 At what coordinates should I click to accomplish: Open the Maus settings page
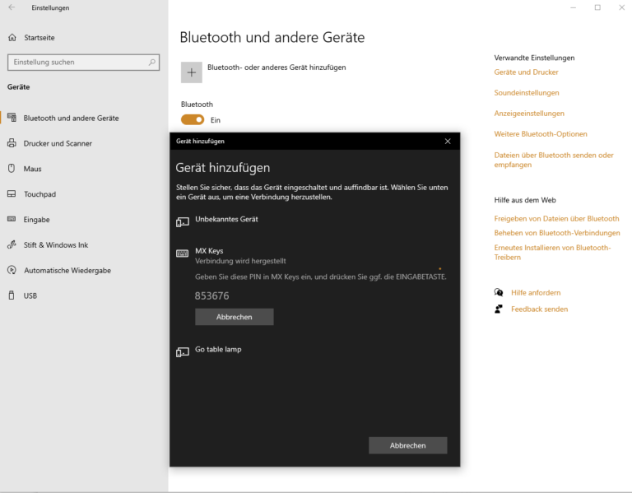pyautogui.click(x=32, y=169)
